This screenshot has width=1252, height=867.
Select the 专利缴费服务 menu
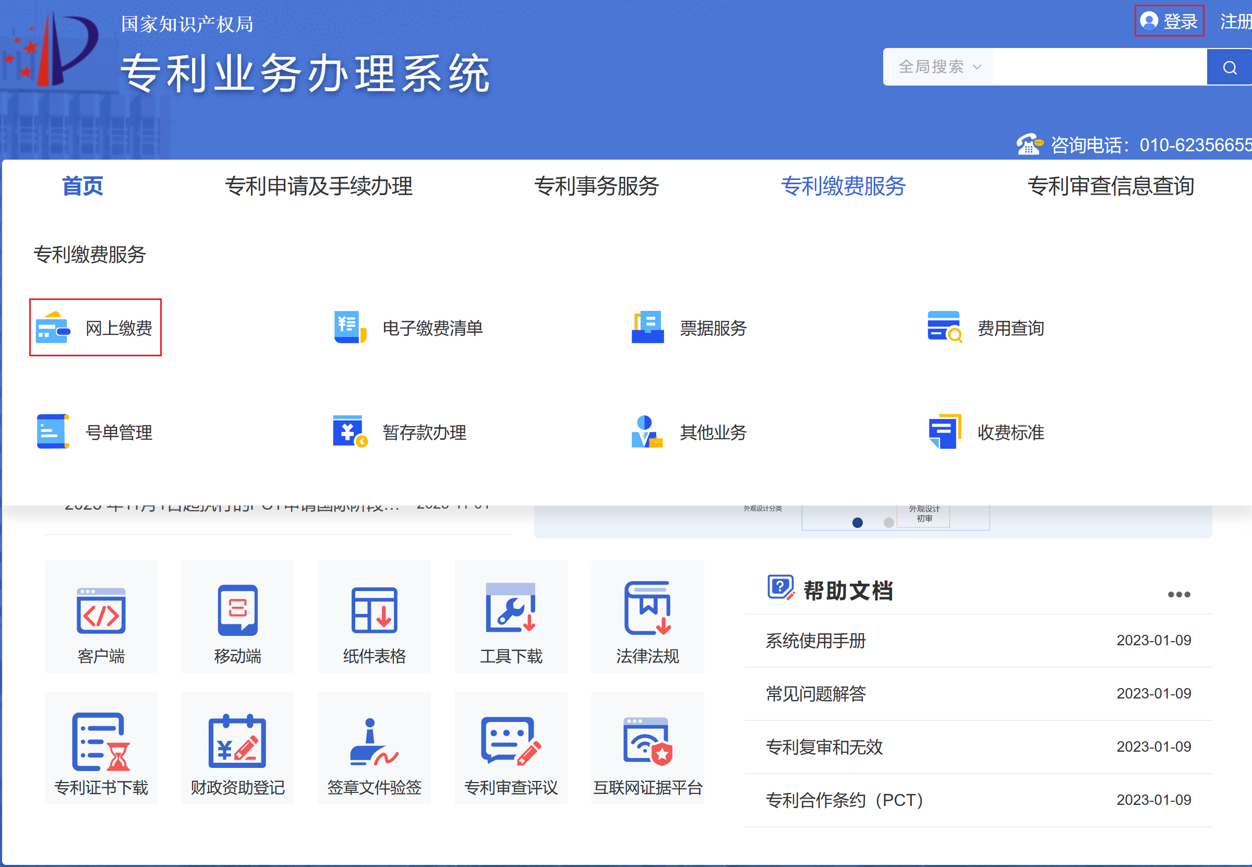tap(843, 186)
